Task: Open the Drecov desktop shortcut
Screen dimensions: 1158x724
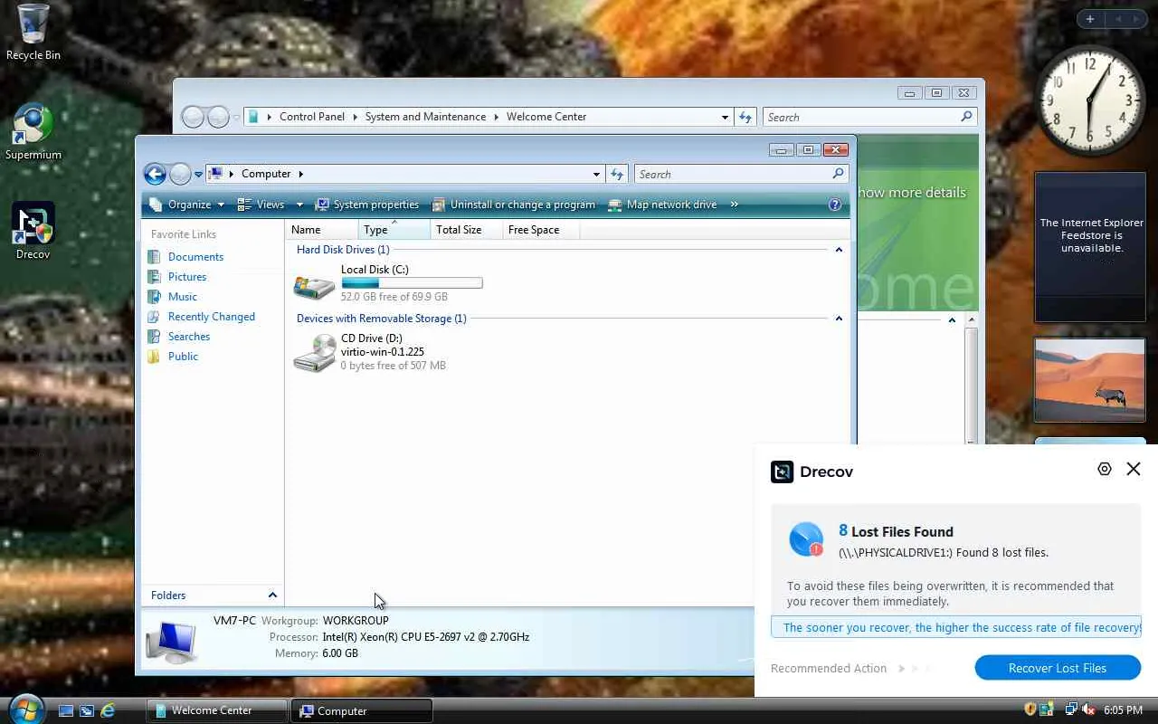Action: point(33,232)
